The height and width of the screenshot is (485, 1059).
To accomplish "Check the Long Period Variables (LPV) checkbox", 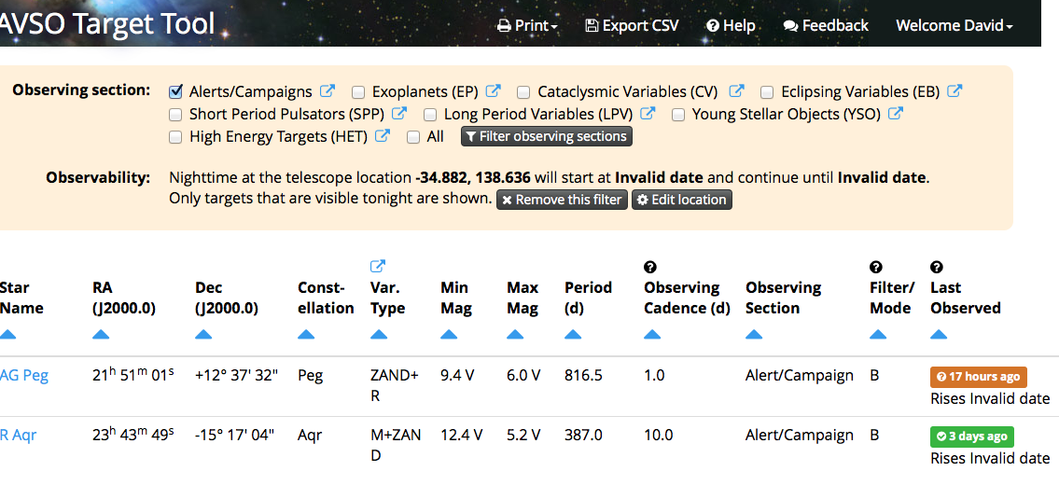I will coord(430,115).
